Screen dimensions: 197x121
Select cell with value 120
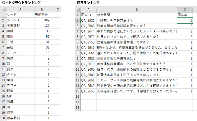click(42, 26)
